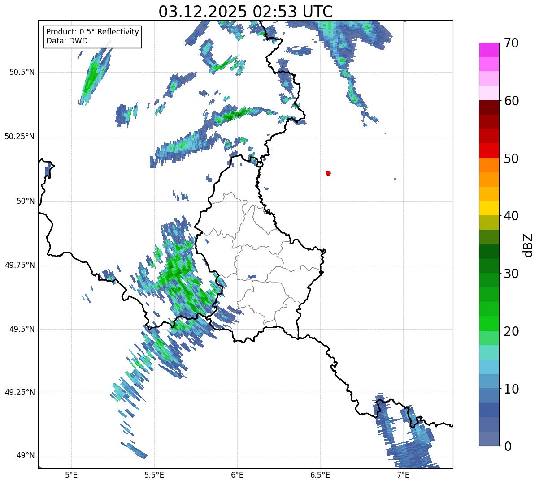Viewport: 539px width, 484px height.
Task: Pick the bright red swatch just above 50 dBZ
Action: click(489, 150)
